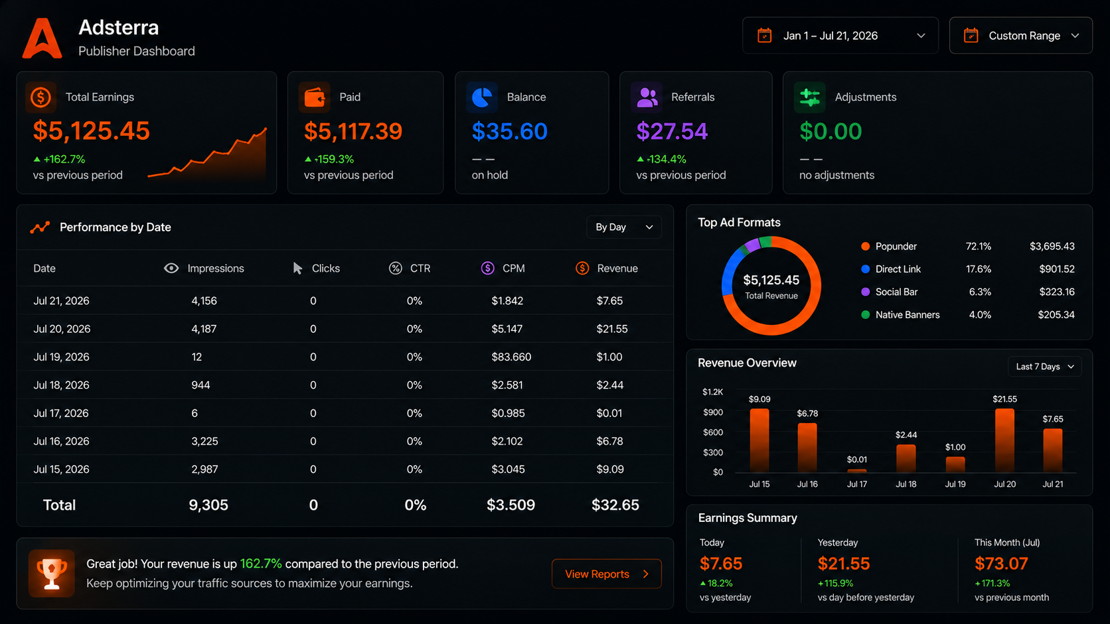This screenshot has width=1110, height=624.
Task: Select the Paid wallet icon
Action: 315,97
